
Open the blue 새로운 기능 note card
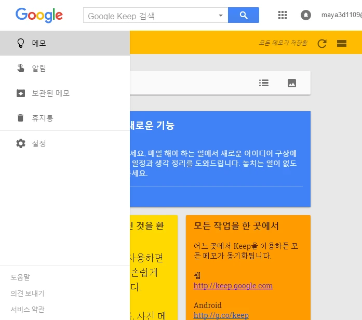click(x=220, y=159)
